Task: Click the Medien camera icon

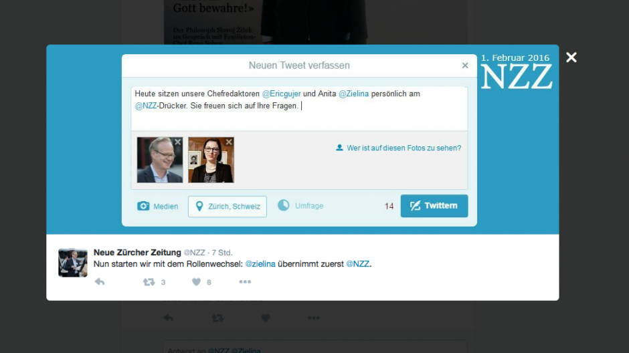Action: click(x=143, y=206)
